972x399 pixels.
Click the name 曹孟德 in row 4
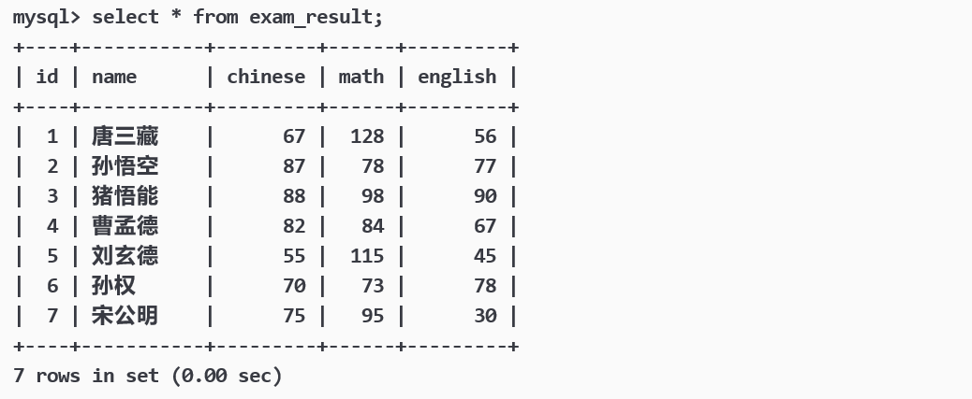coord(125,226)
